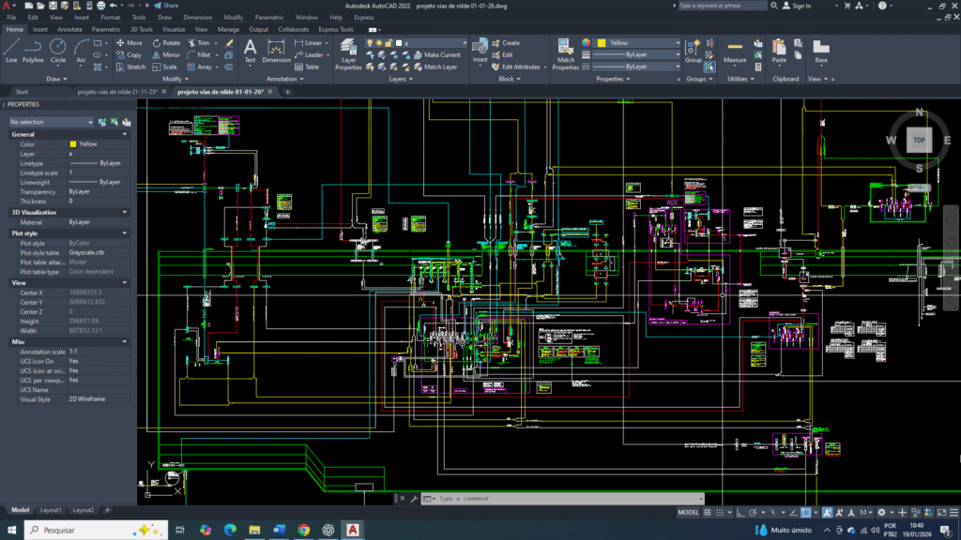The height and width of the screenshot is (540, 961).
Task: Switch to the Layout1 tab
Action: 51,510
